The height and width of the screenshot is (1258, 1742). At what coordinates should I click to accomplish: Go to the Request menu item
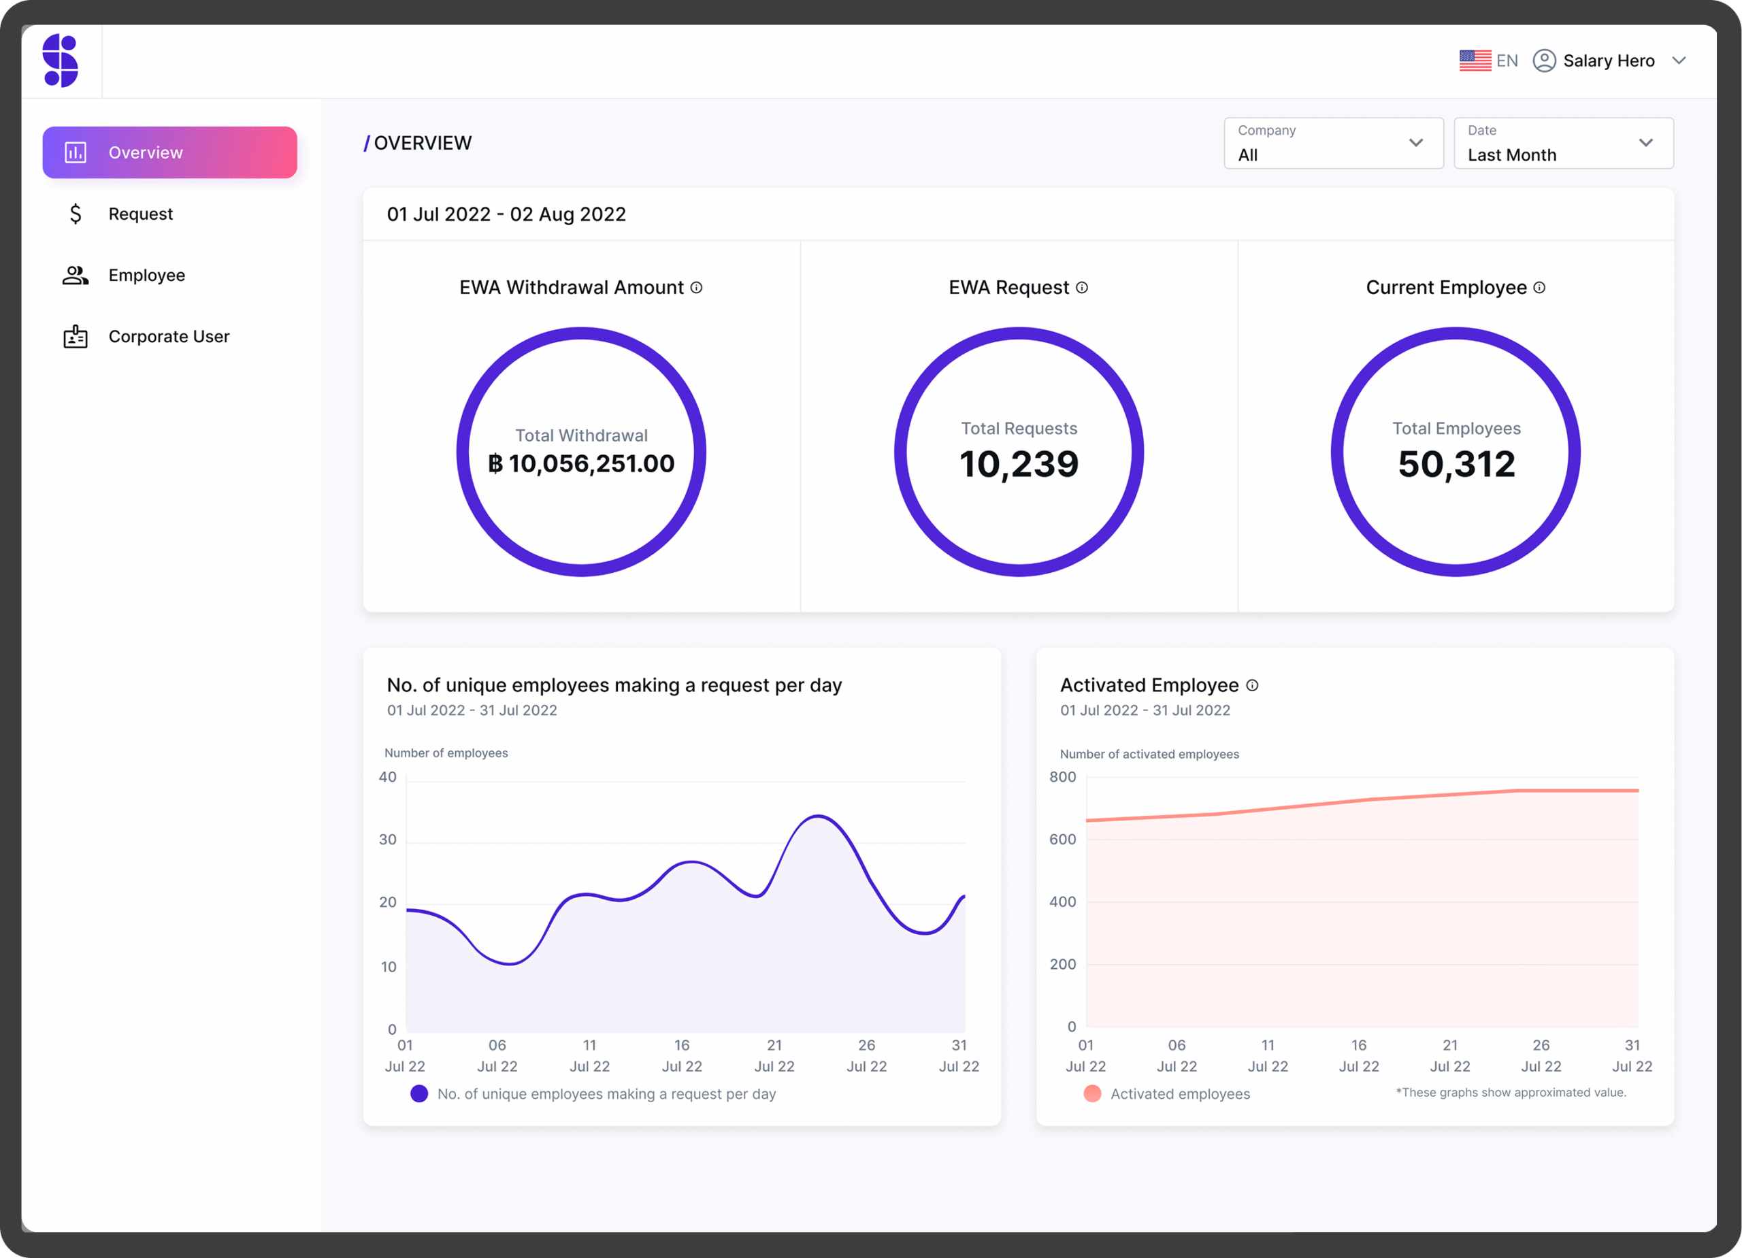tap(141, 214)
